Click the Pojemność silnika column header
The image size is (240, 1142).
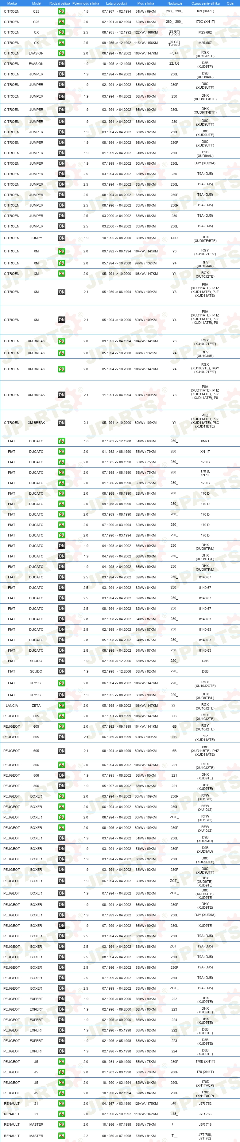click(x=86, y=3)
